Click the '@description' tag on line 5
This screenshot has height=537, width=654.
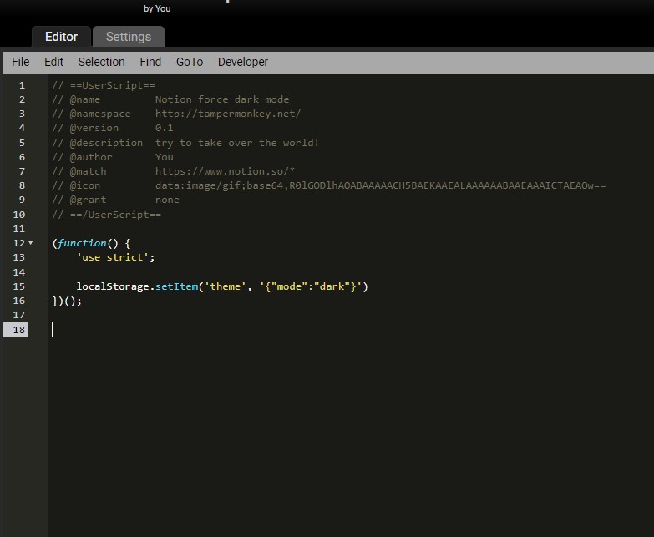point(106,143)
